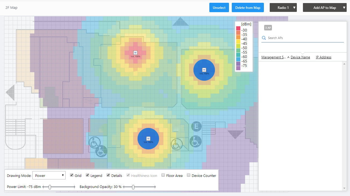Click the top-center access point icon

pyautogui.click(x=135, y=53)
